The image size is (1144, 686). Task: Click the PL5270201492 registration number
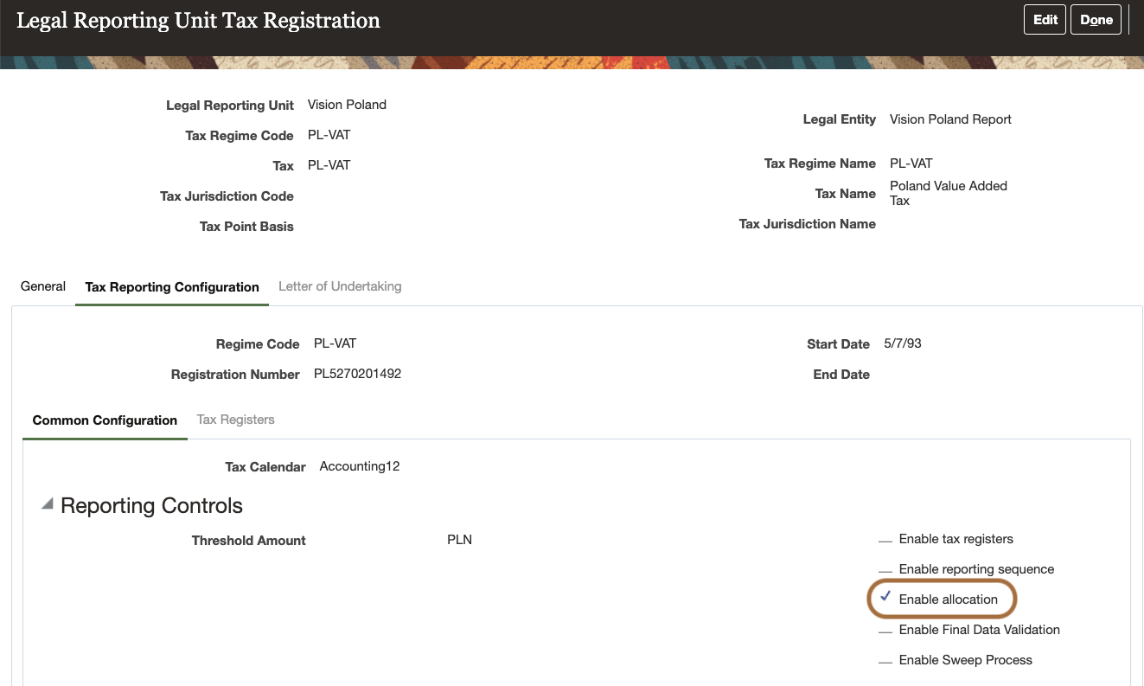coord(357,374)
